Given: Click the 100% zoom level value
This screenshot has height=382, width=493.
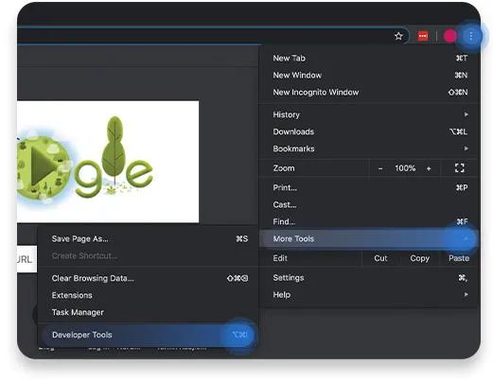Looking at the screenshot, I should coord(405,168).
